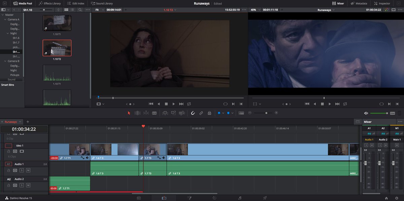Go to last frame in timeline viewer

[x=337, y=104]
